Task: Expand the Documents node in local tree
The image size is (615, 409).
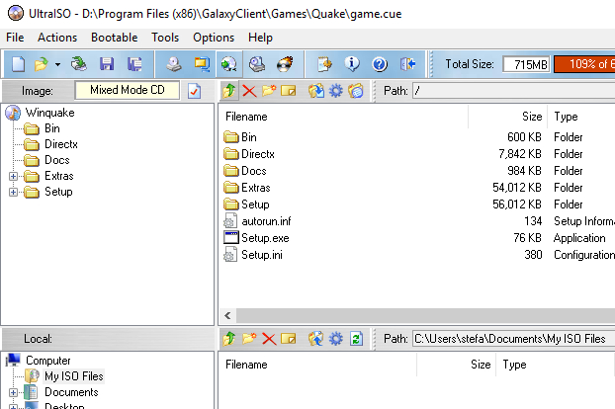Action: (13, 392)
